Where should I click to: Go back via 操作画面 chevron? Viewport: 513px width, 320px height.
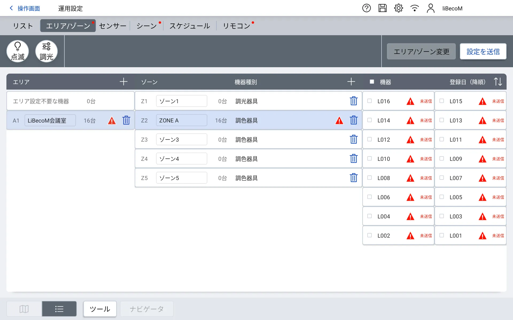pos(11,8)
